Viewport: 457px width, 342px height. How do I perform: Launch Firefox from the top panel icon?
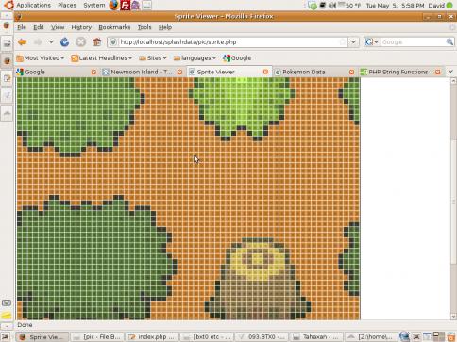tap(114, 5)
